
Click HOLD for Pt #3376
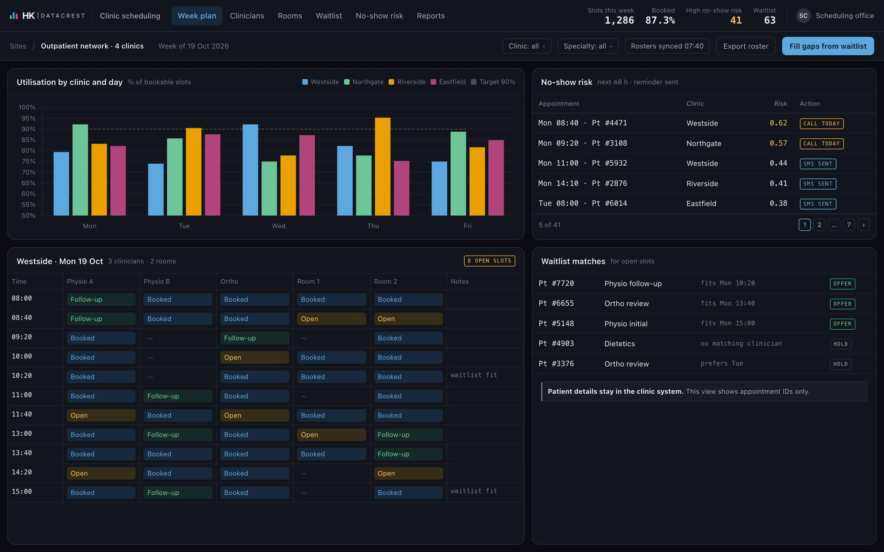[x=840, y=364]
